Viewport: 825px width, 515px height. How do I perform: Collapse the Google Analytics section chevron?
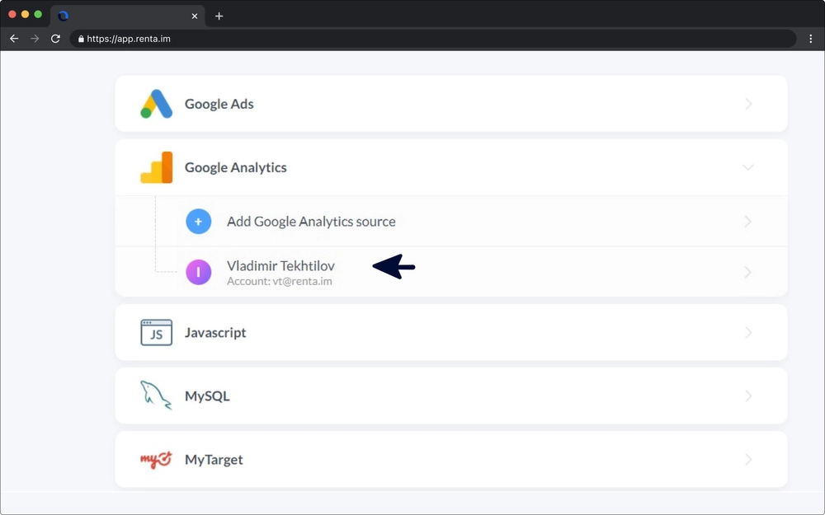[x=748, y=167]
